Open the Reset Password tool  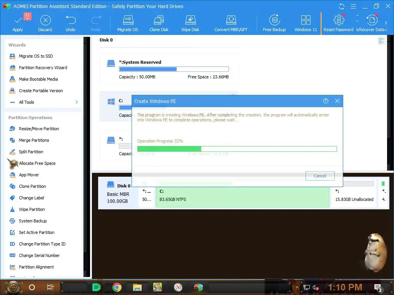click(338, 23)
